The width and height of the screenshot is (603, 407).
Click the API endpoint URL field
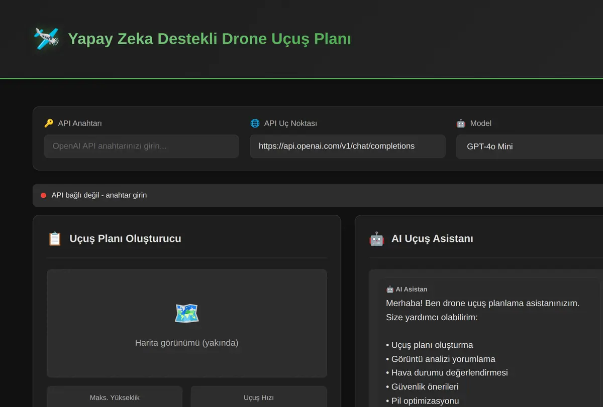[x=348, y=146]
